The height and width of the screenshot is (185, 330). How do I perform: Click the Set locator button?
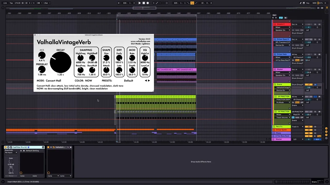274,15
